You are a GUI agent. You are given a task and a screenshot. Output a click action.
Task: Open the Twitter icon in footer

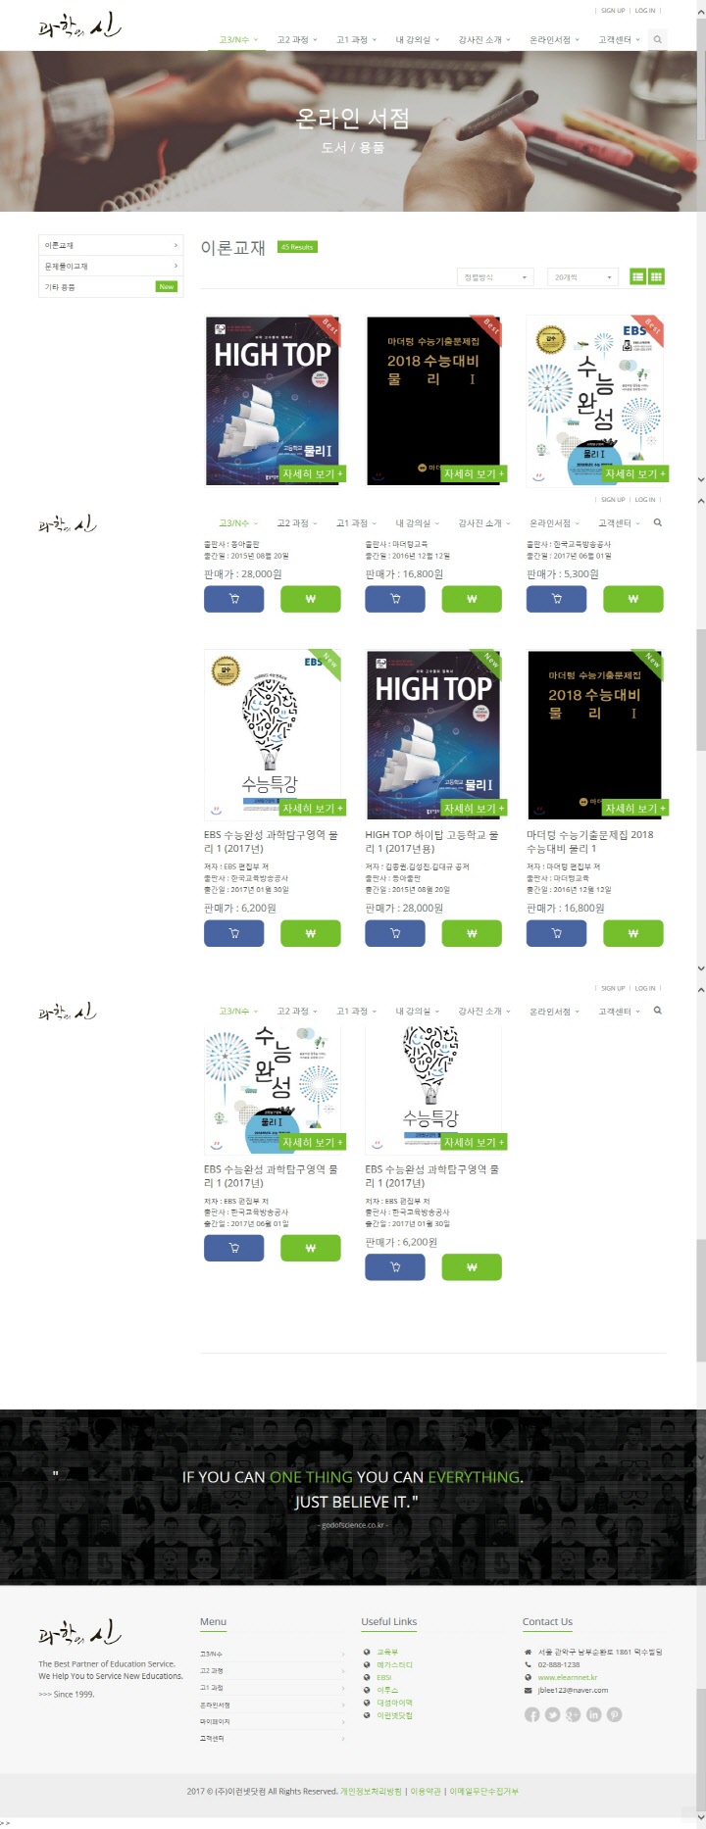(x=552, y=1714)
